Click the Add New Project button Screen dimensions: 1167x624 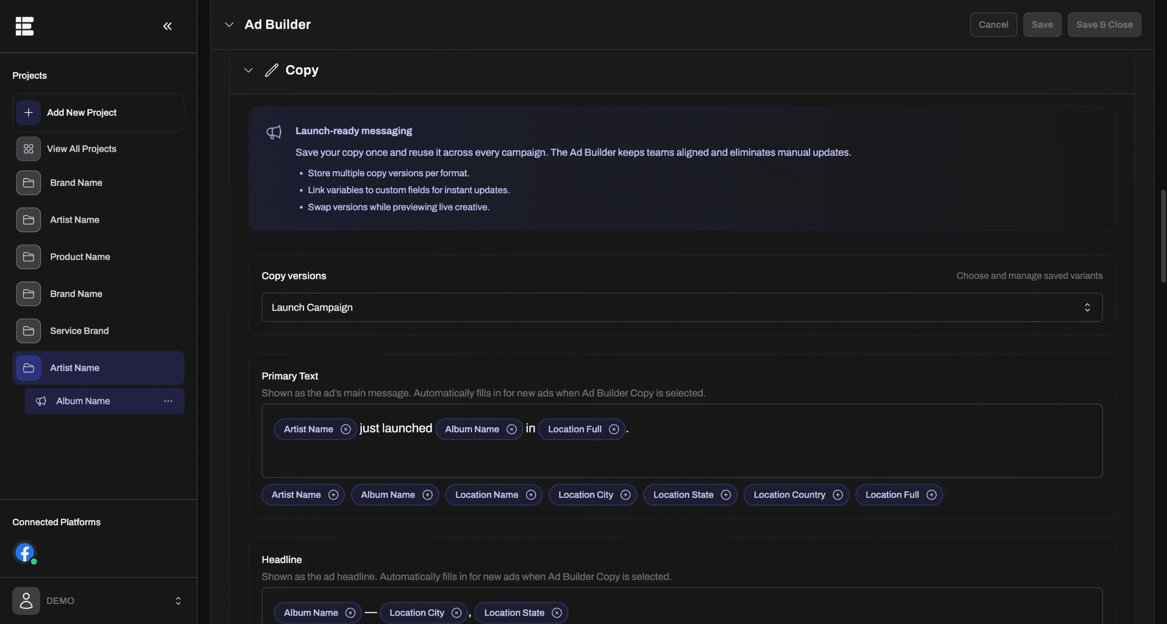pos(98,113)
